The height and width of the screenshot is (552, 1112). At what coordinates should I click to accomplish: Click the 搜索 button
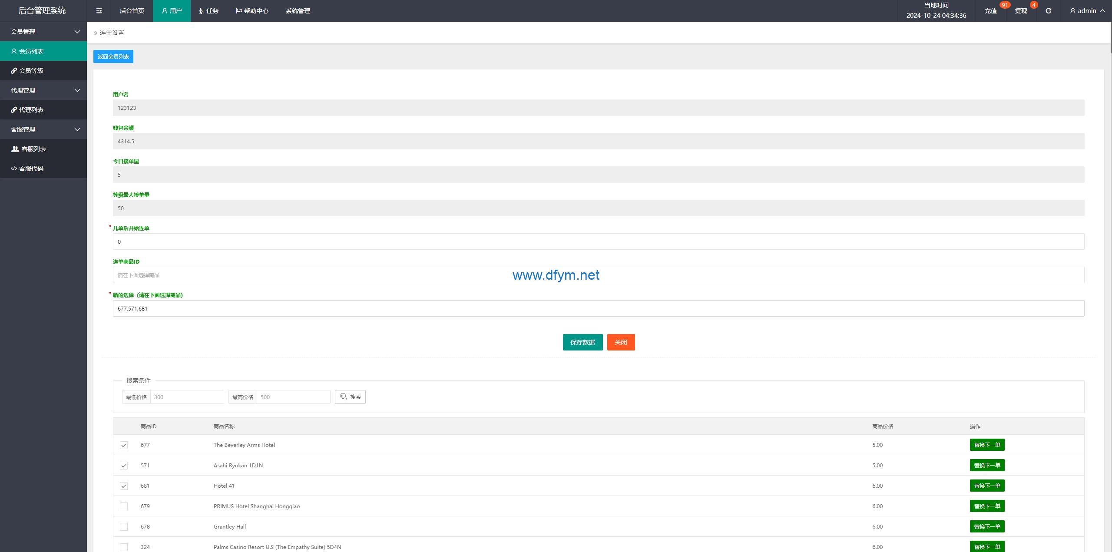[350, 397]
